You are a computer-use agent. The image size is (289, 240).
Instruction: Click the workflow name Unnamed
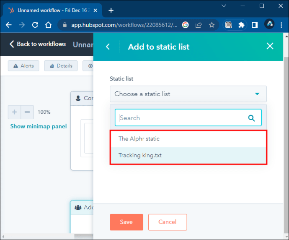(x=83, y=44)
